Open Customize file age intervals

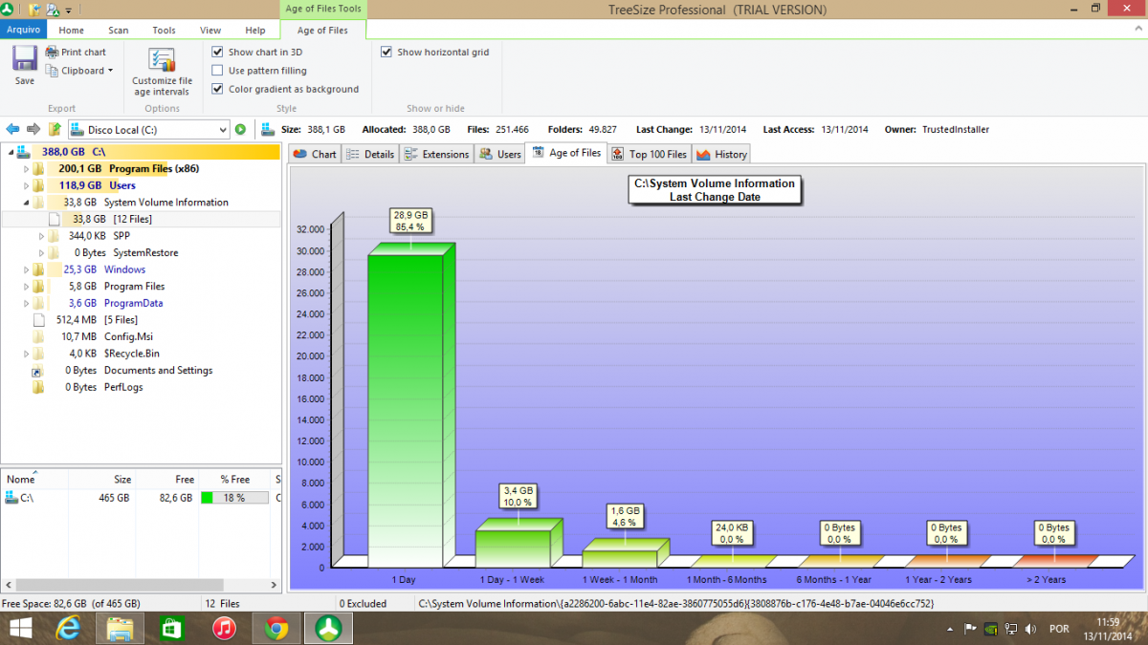pos(162,72)
